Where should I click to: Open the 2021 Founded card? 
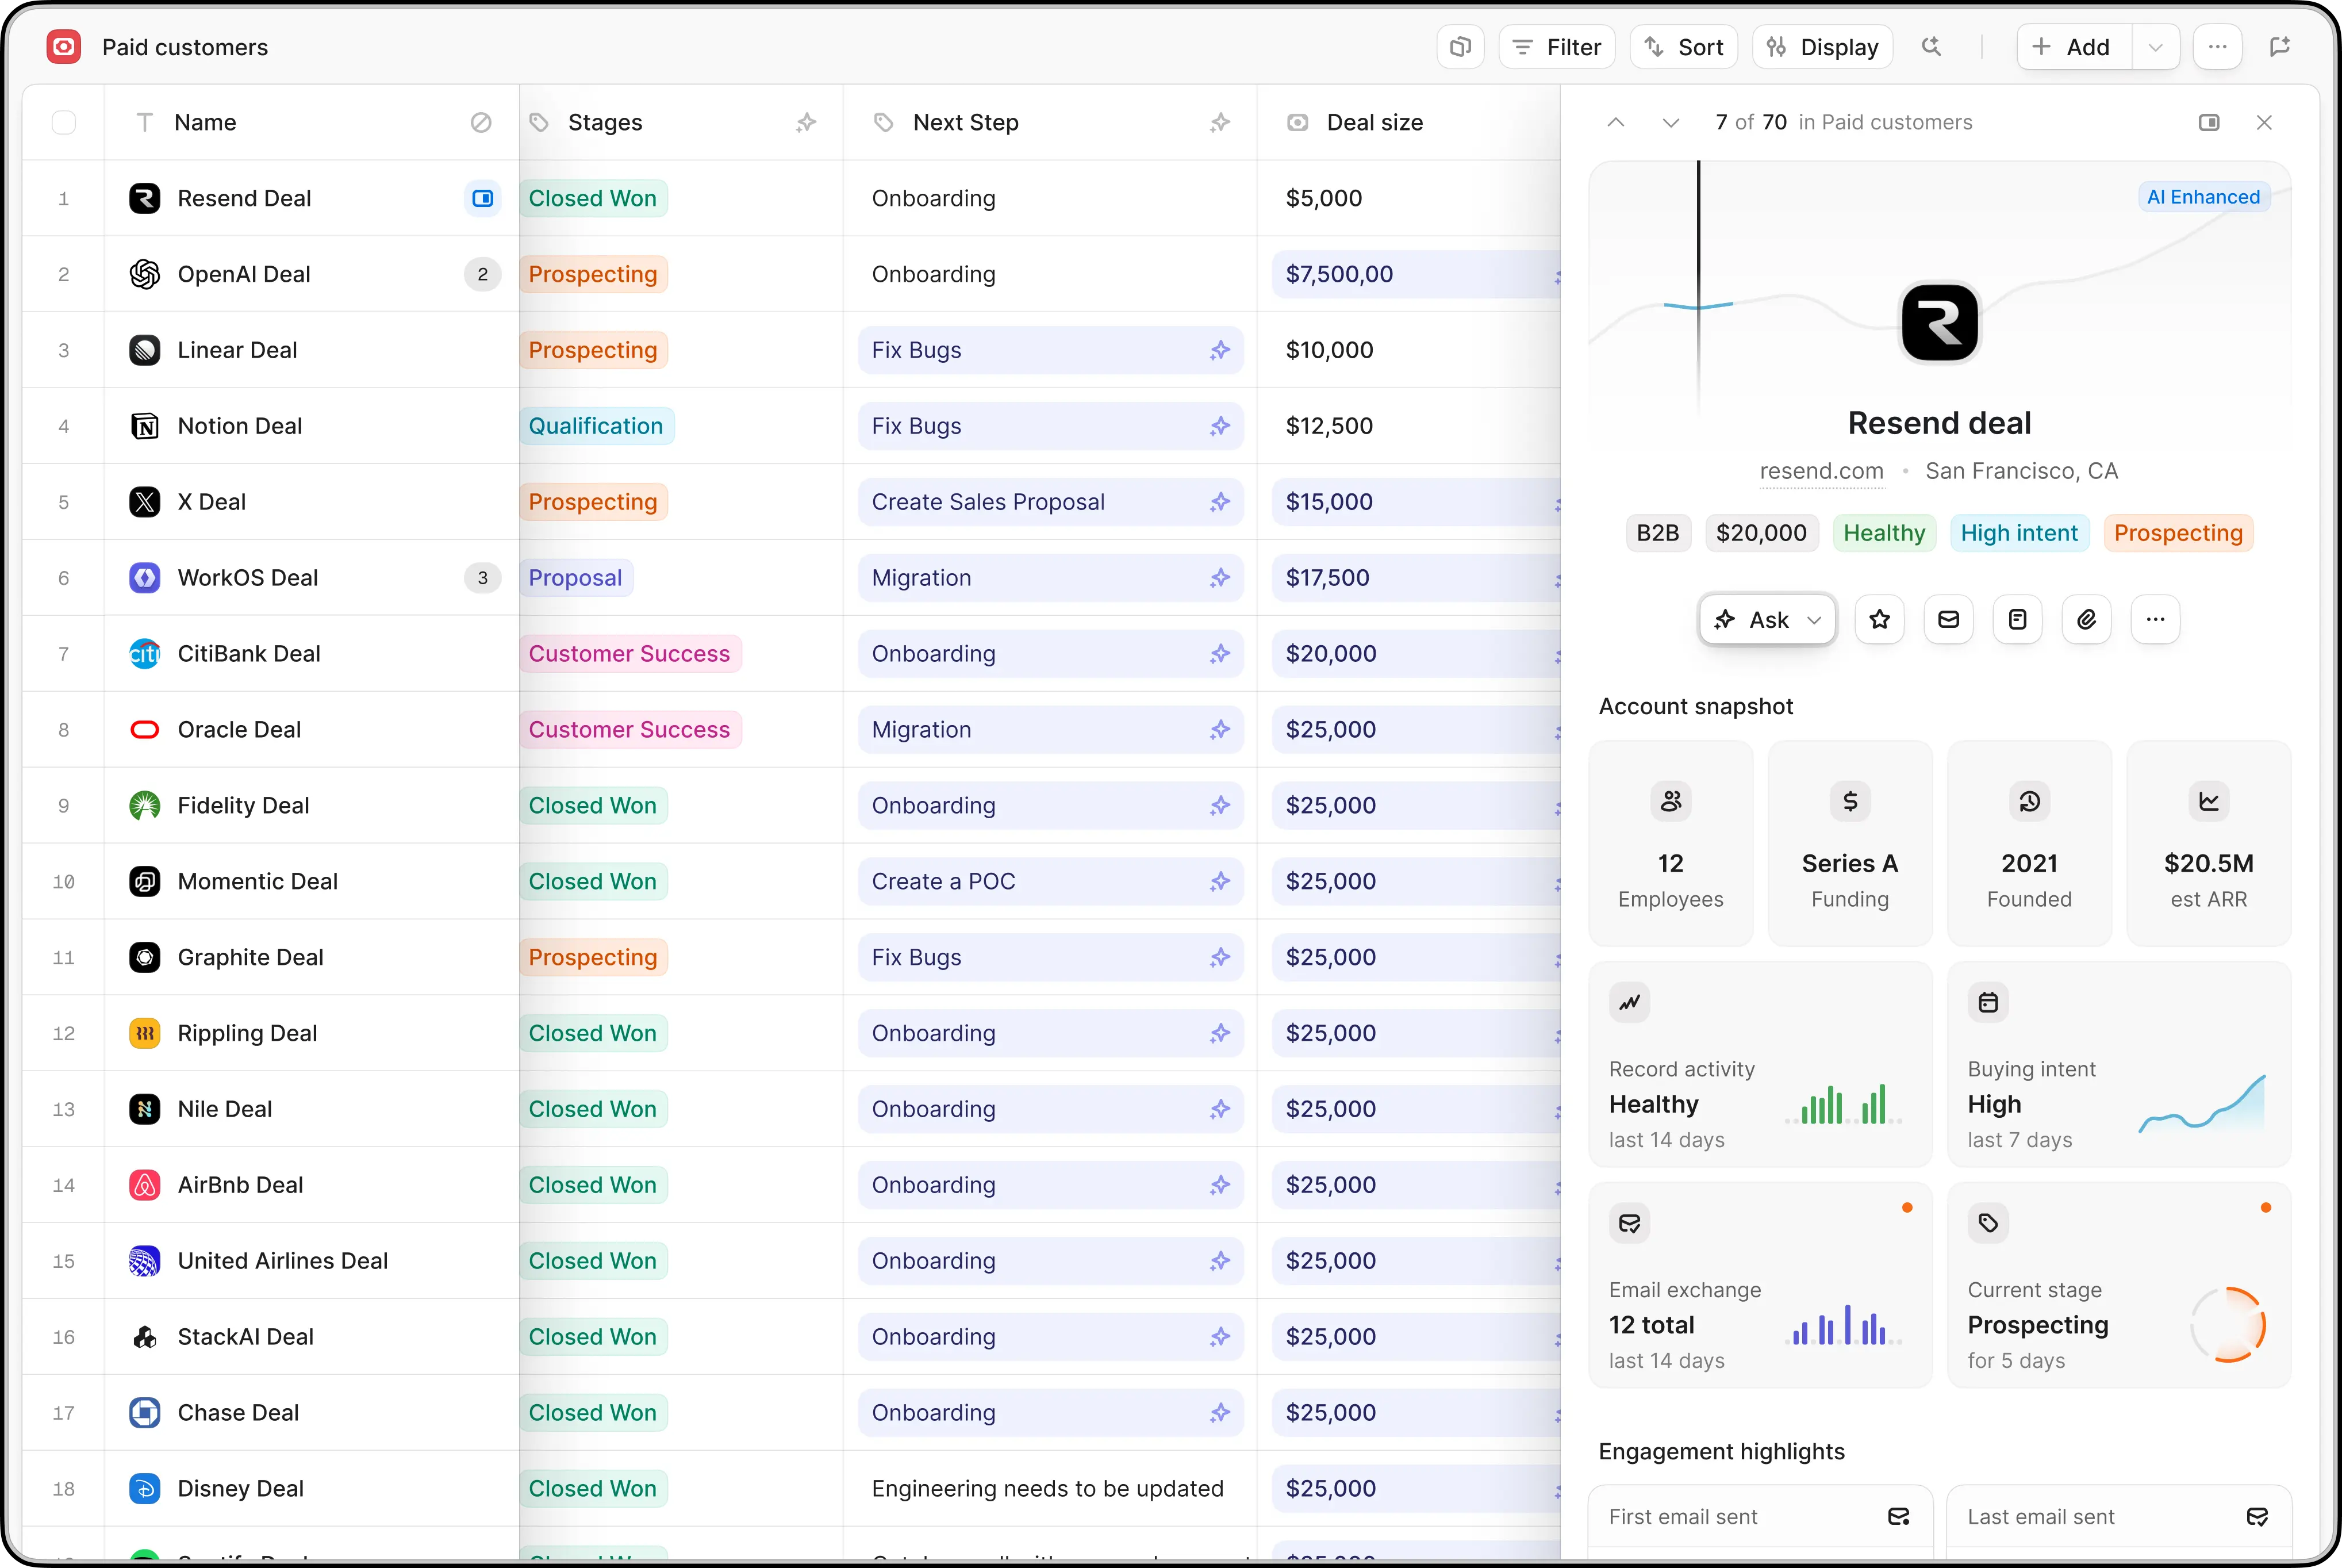pos(2029,843)
